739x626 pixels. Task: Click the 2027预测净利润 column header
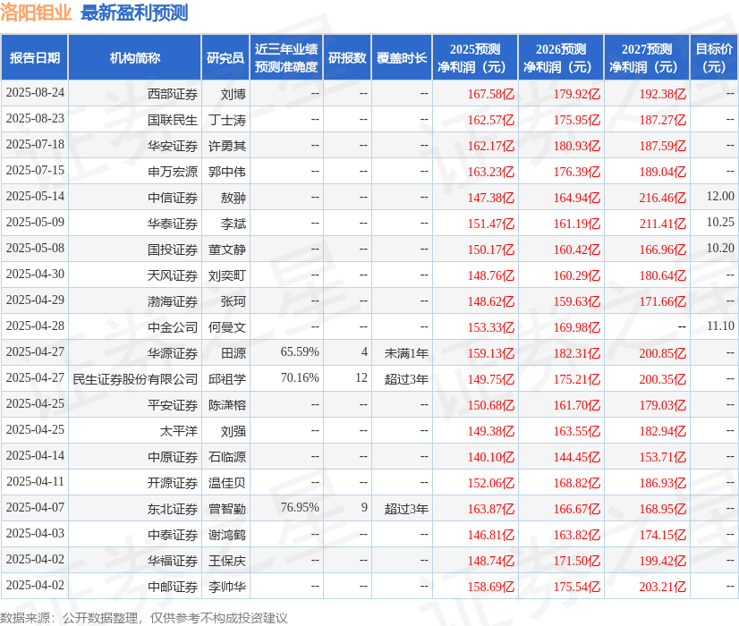647,57
